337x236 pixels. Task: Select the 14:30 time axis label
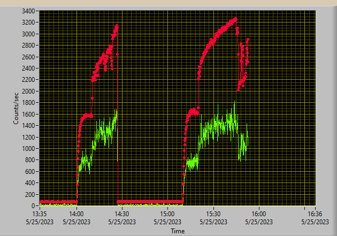[x=122, y=214]
